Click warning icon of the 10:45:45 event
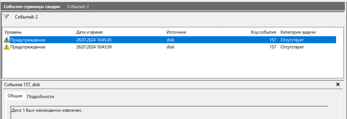The height and width of the screenshot is (119, 347). pyautogui.click(x=7, y=40)
